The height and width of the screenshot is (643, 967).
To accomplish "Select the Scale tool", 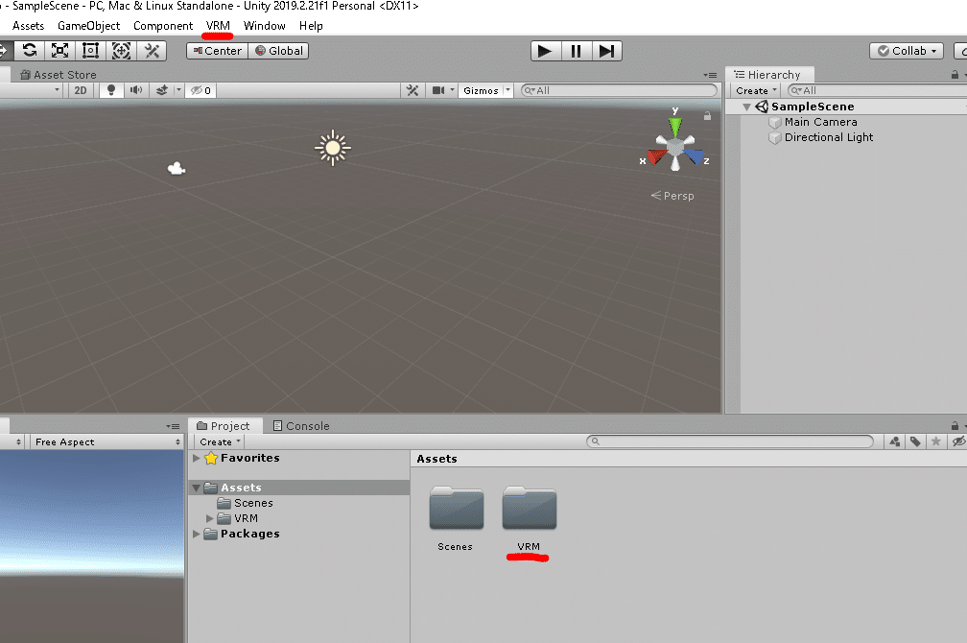I will (x=59, y=51).
